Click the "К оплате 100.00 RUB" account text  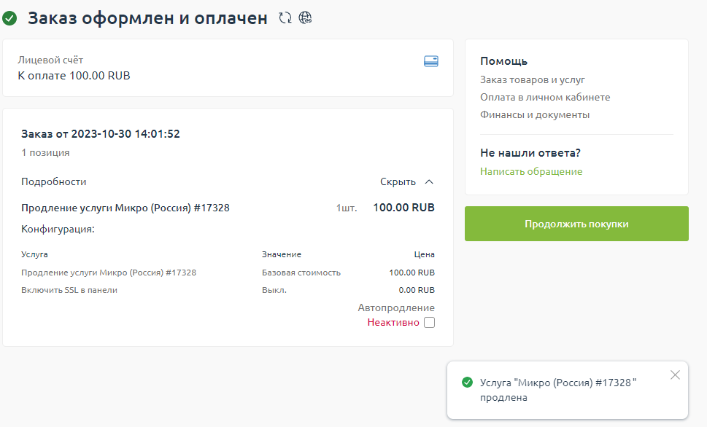(74, 75)
